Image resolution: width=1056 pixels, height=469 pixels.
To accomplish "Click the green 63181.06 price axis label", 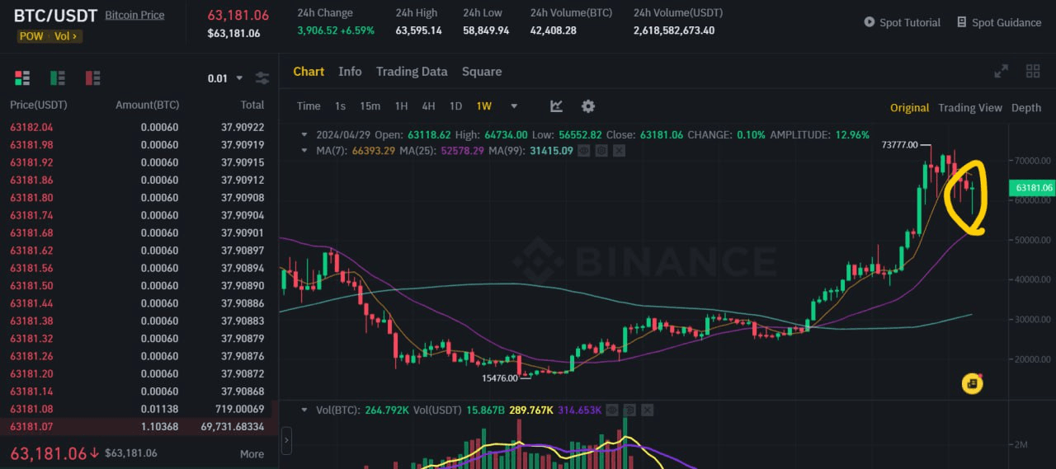I will (x=1031, y=188).
